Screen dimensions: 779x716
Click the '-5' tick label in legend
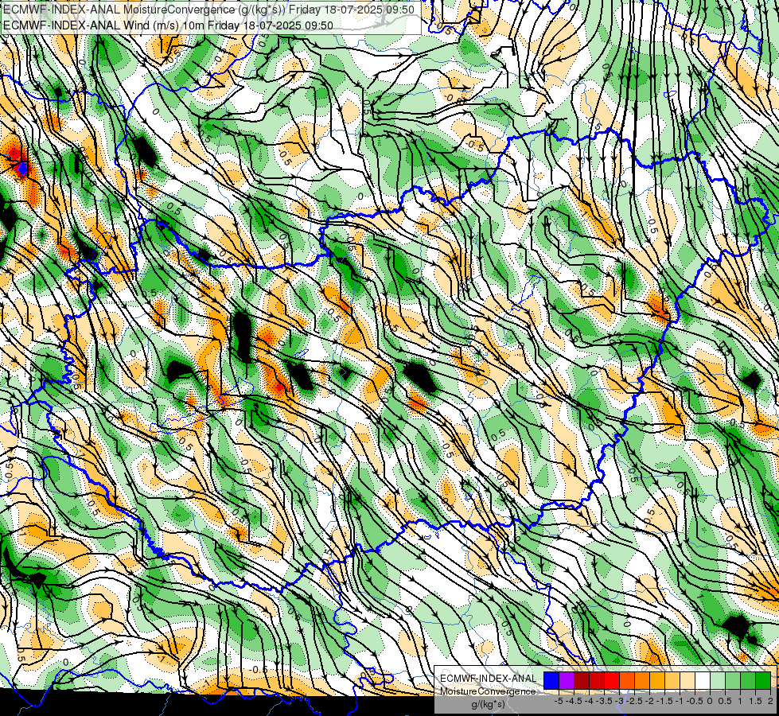[559, 701]
